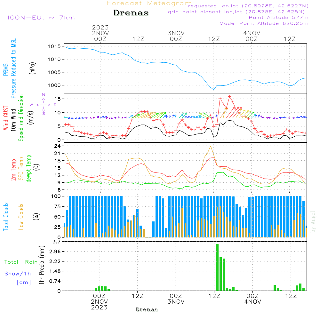Click the 'Pressure Reduced to MSL' label
320x320 pixels.
pos(13,68)
